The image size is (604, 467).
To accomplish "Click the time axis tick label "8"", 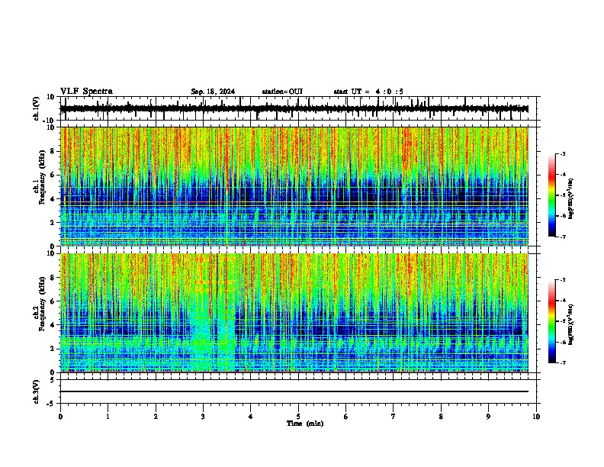I will (x=441, y=417).
